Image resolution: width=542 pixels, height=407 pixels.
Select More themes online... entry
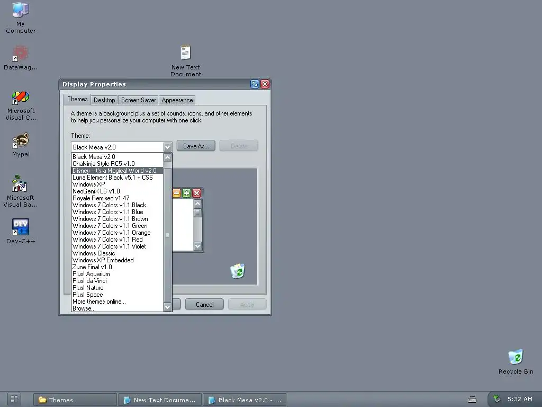(x=117, y=302)
